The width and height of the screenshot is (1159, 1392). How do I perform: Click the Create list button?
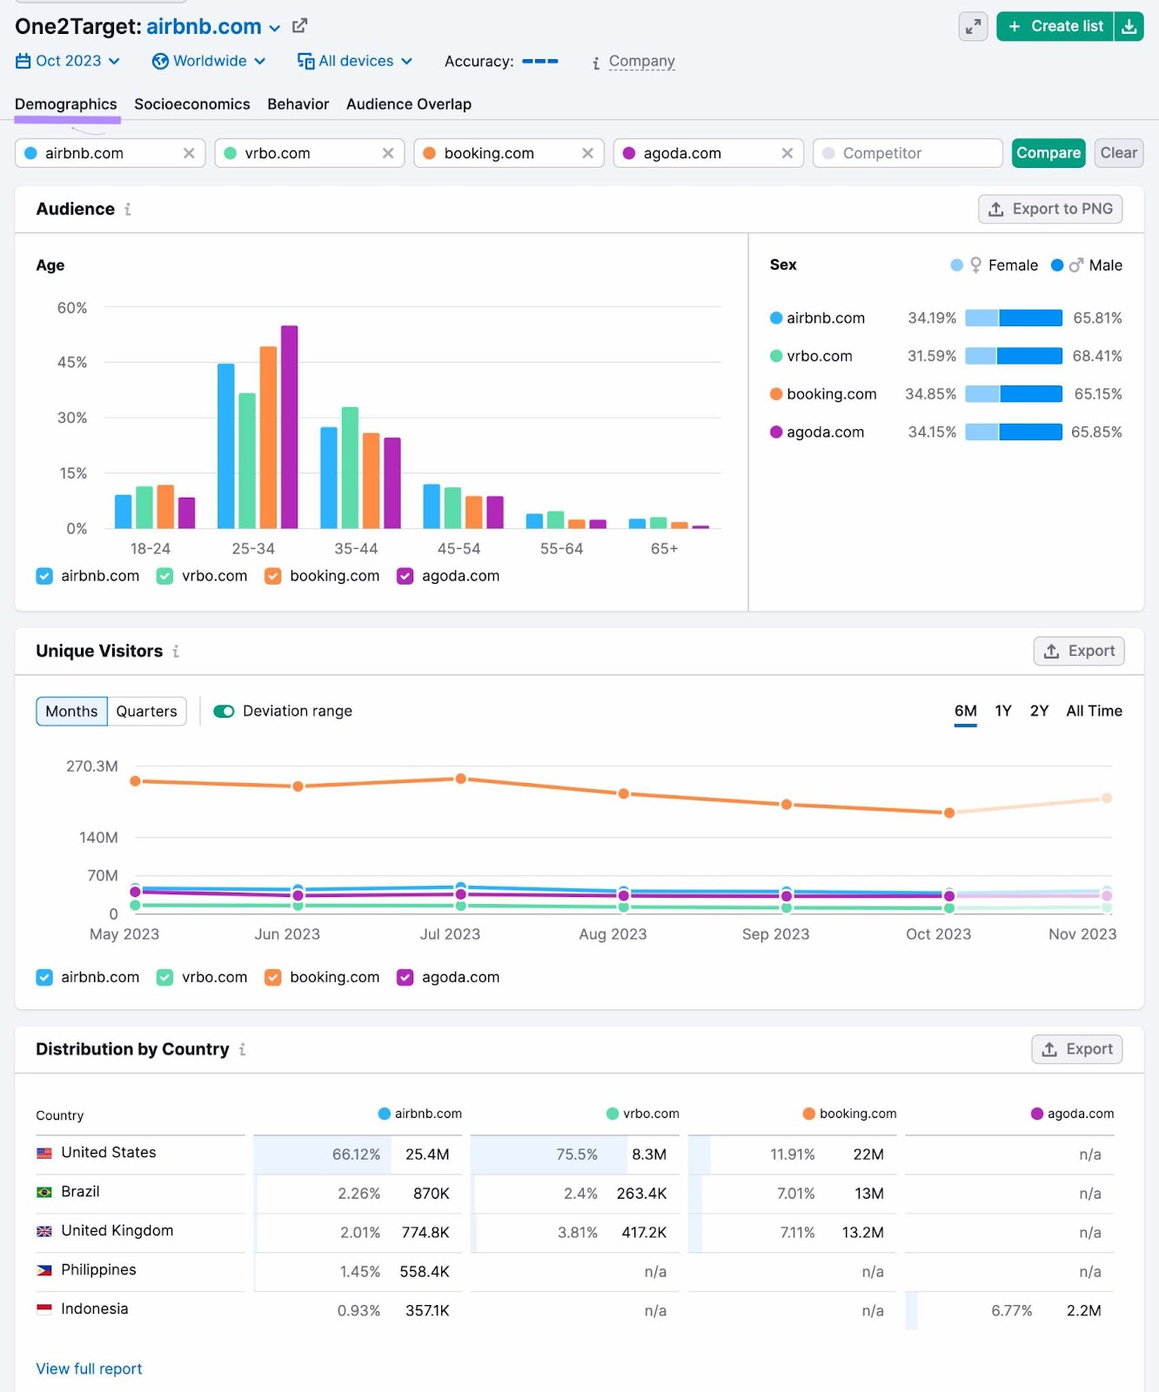click(1055, 26)
